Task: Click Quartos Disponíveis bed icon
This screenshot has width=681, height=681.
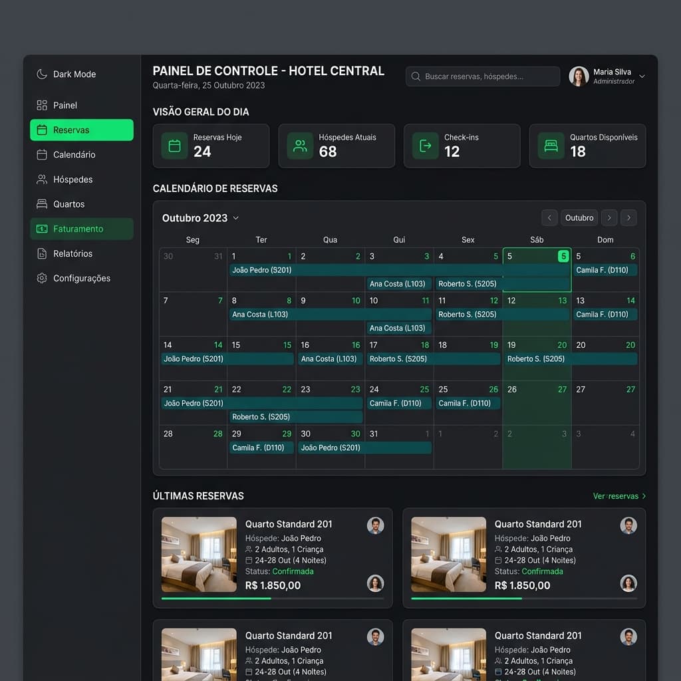Action: point(551,146)
